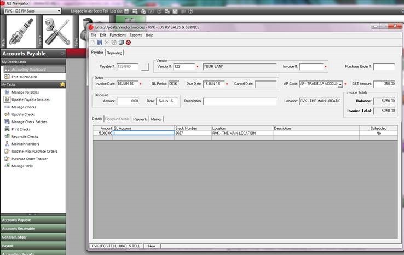Click the red cancel circle toolbar icon
The width and height of the screenshot is (404, 255).
128,43
